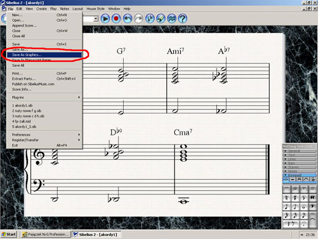Click the right-arrow keypad button

coord(313,207)
